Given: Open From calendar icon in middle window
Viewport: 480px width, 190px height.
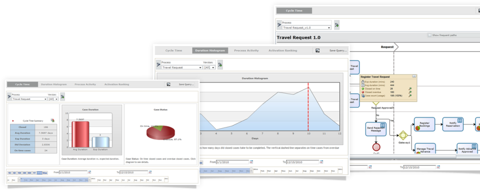Looking at the screenshot, I should (251, 162).
